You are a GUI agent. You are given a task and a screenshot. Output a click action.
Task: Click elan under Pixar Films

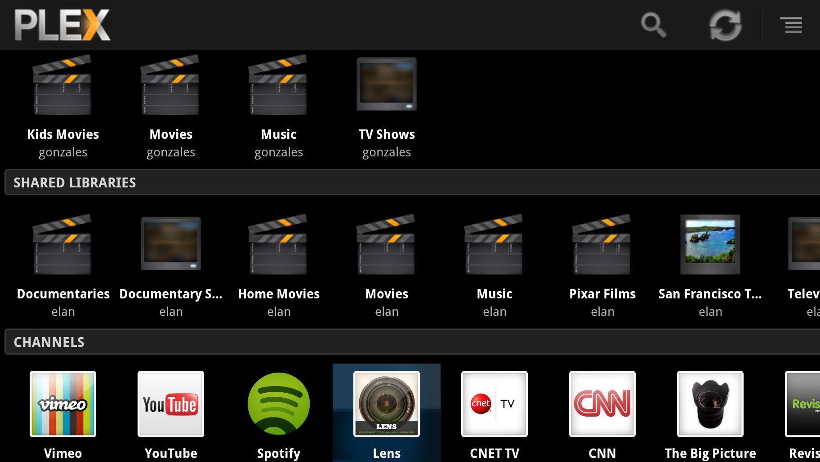[602, 312]
